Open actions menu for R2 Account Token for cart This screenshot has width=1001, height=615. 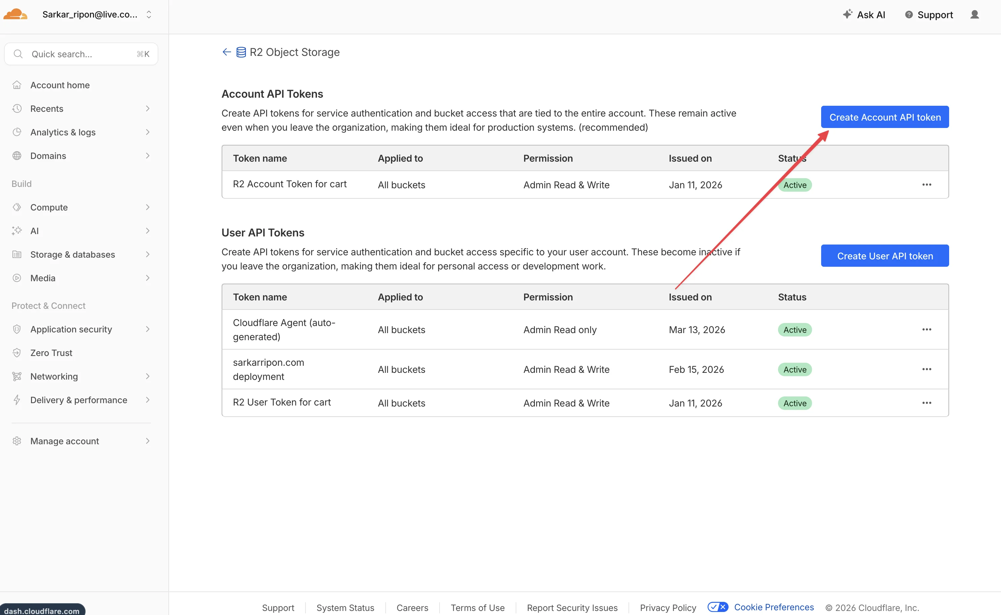click(927, 185)
